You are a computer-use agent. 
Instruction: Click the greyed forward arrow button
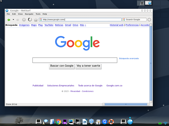point(18,20)
